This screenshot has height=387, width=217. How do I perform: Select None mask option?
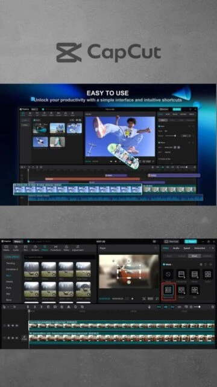(168, 274)
